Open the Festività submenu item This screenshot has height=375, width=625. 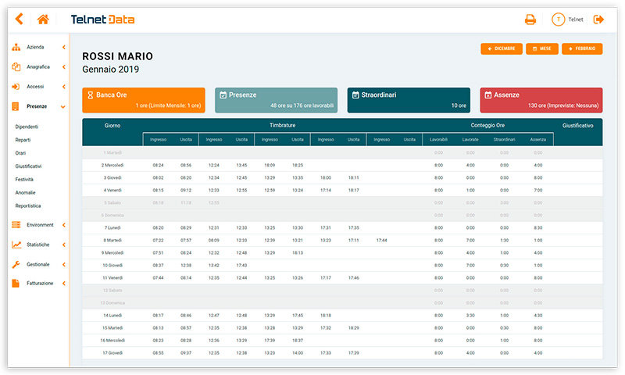pos(24,180)
